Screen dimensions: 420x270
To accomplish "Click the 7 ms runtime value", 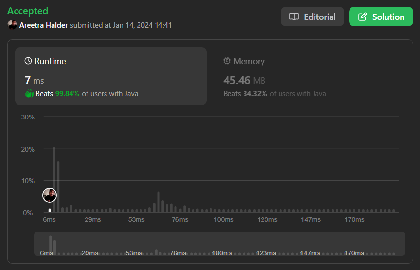I will click(34, 80).
